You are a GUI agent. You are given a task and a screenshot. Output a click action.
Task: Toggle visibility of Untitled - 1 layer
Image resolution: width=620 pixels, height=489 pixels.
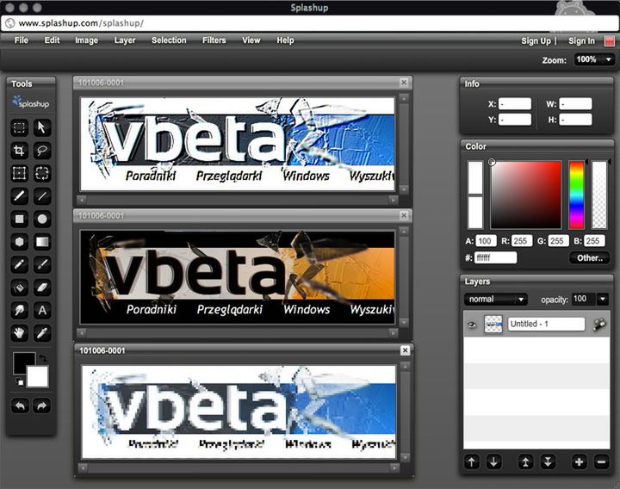[472, 325]
